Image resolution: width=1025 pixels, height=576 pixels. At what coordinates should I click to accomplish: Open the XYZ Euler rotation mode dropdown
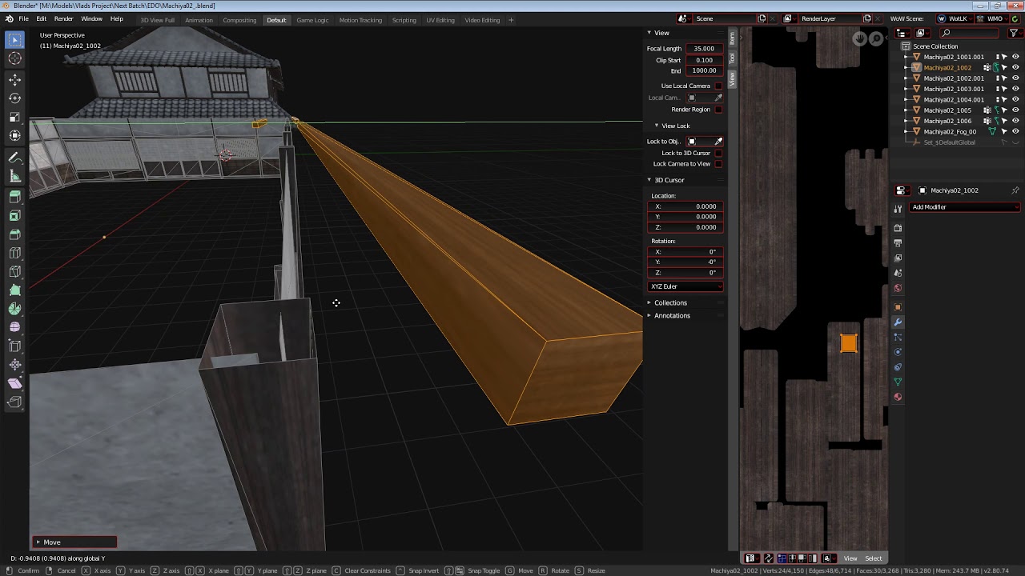685,286
